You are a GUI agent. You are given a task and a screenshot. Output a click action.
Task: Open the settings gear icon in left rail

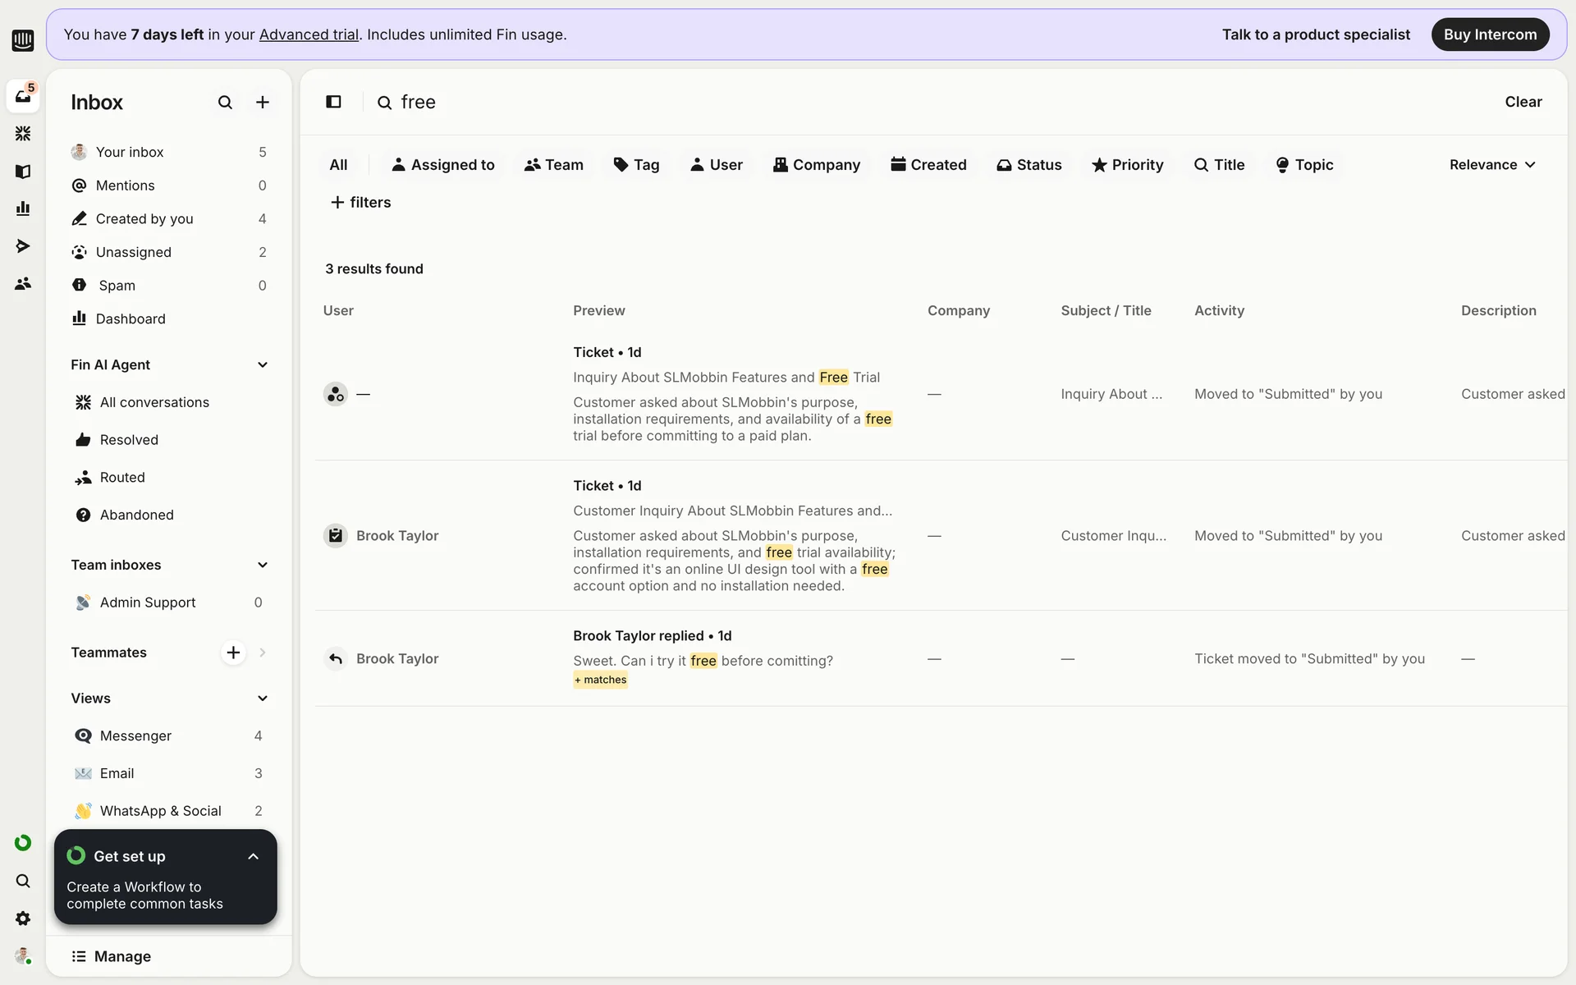23,919
